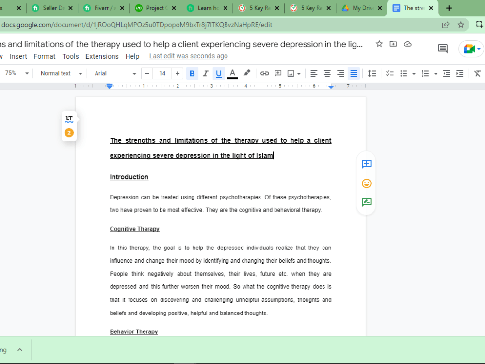Click the Cognitive Therapy heading
Viewport: 485px width, 364px height.
134,229
